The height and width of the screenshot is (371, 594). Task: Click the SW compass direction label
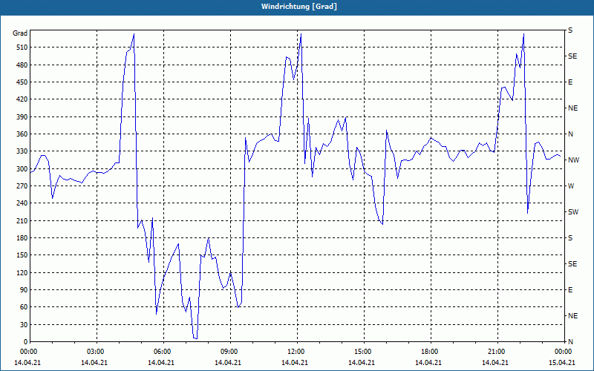coord(573,212)
